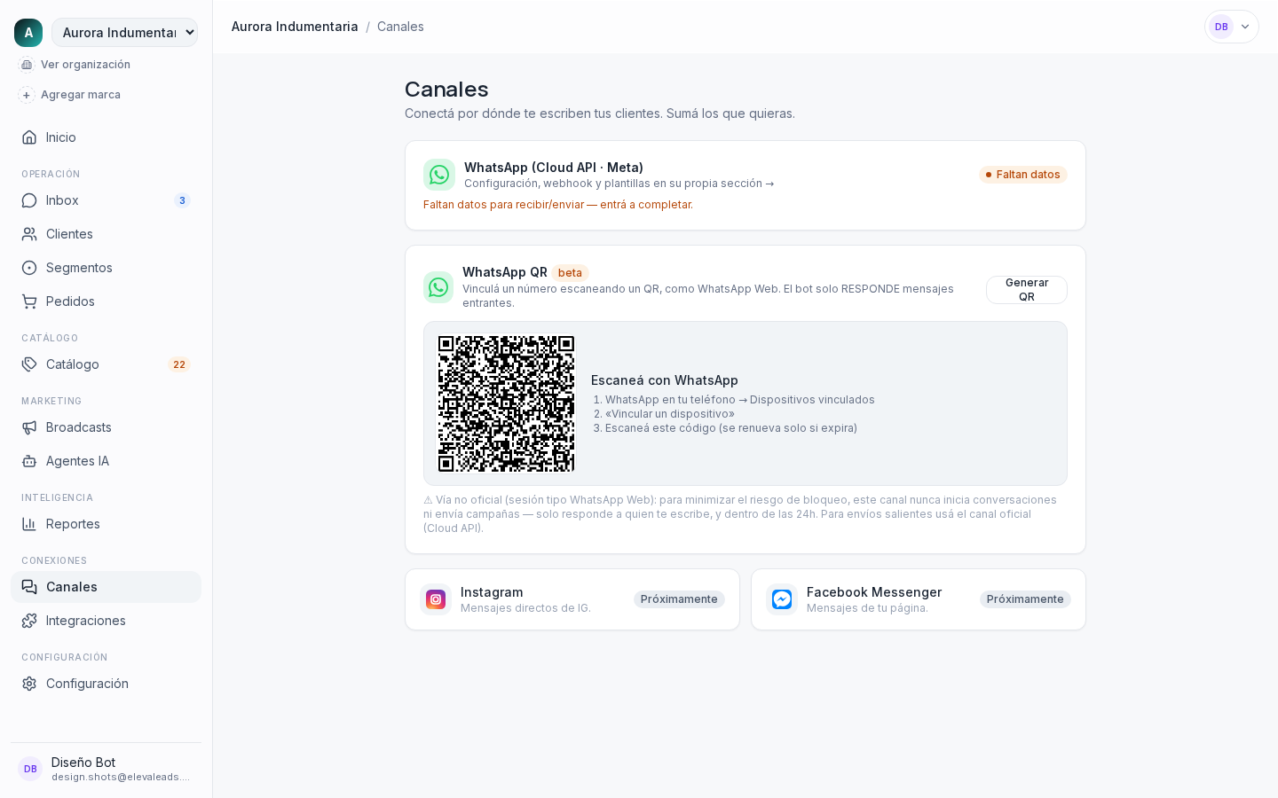Expand the DB user menu chevron
The image size is (1278, 798).
[x=1245, y=27]
